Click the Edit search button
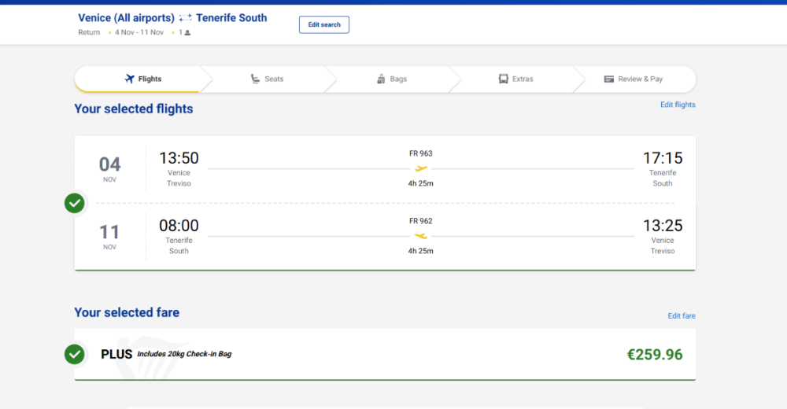Image resolution: width=787 pixels, height=409 pixels. coord(323,24)
